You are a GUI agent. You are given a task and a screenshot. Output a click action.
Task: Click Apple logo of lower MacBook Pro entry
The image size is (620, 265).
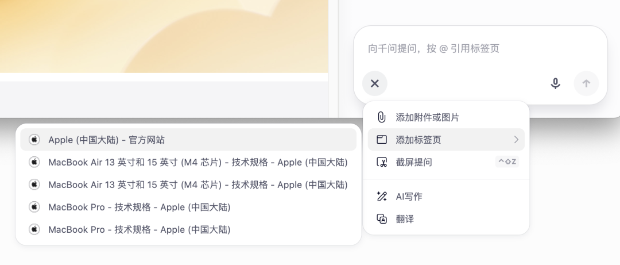(34, 229)
